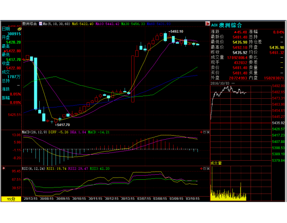
Task: Click the 涨幅 value 0.84%
Action: pos(279,32)
